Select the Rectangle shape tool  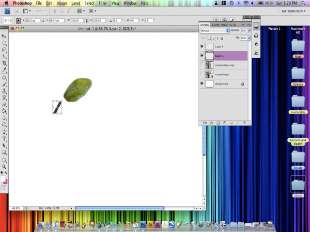(4, 152)
